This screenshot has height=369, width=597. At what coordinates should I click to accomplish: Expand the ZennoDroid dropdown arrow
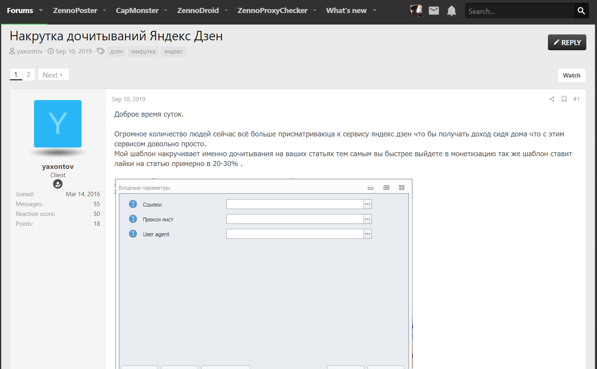click(226, 10)
